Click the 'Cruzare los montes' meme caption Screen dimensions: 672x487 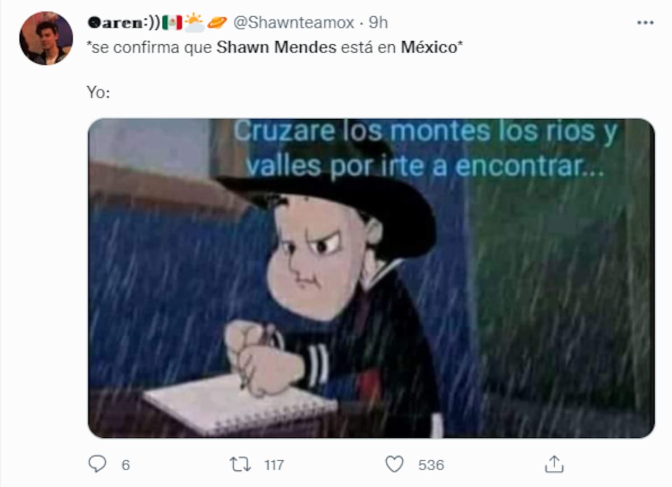click(x=426, y=149)
